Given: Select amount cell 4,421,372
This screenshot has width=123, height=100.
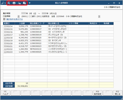Looking at the screenshot, I should coord(22,43).
